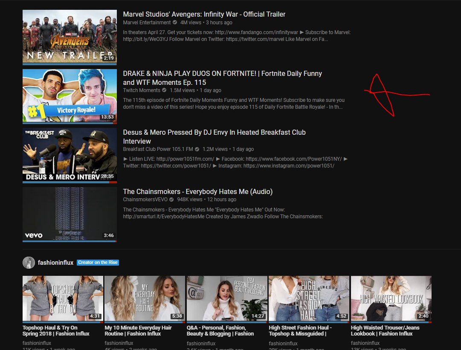Click title High Waisted Trouser/Jeans Lookbook
461x350 pixels.
pos(385,331)
